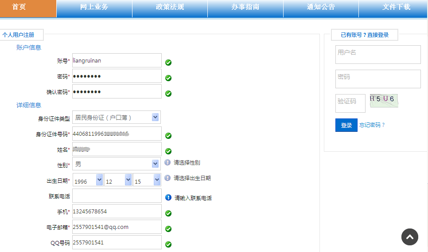
Task: Switch to the 网上业务 tab
Action: 94,8
